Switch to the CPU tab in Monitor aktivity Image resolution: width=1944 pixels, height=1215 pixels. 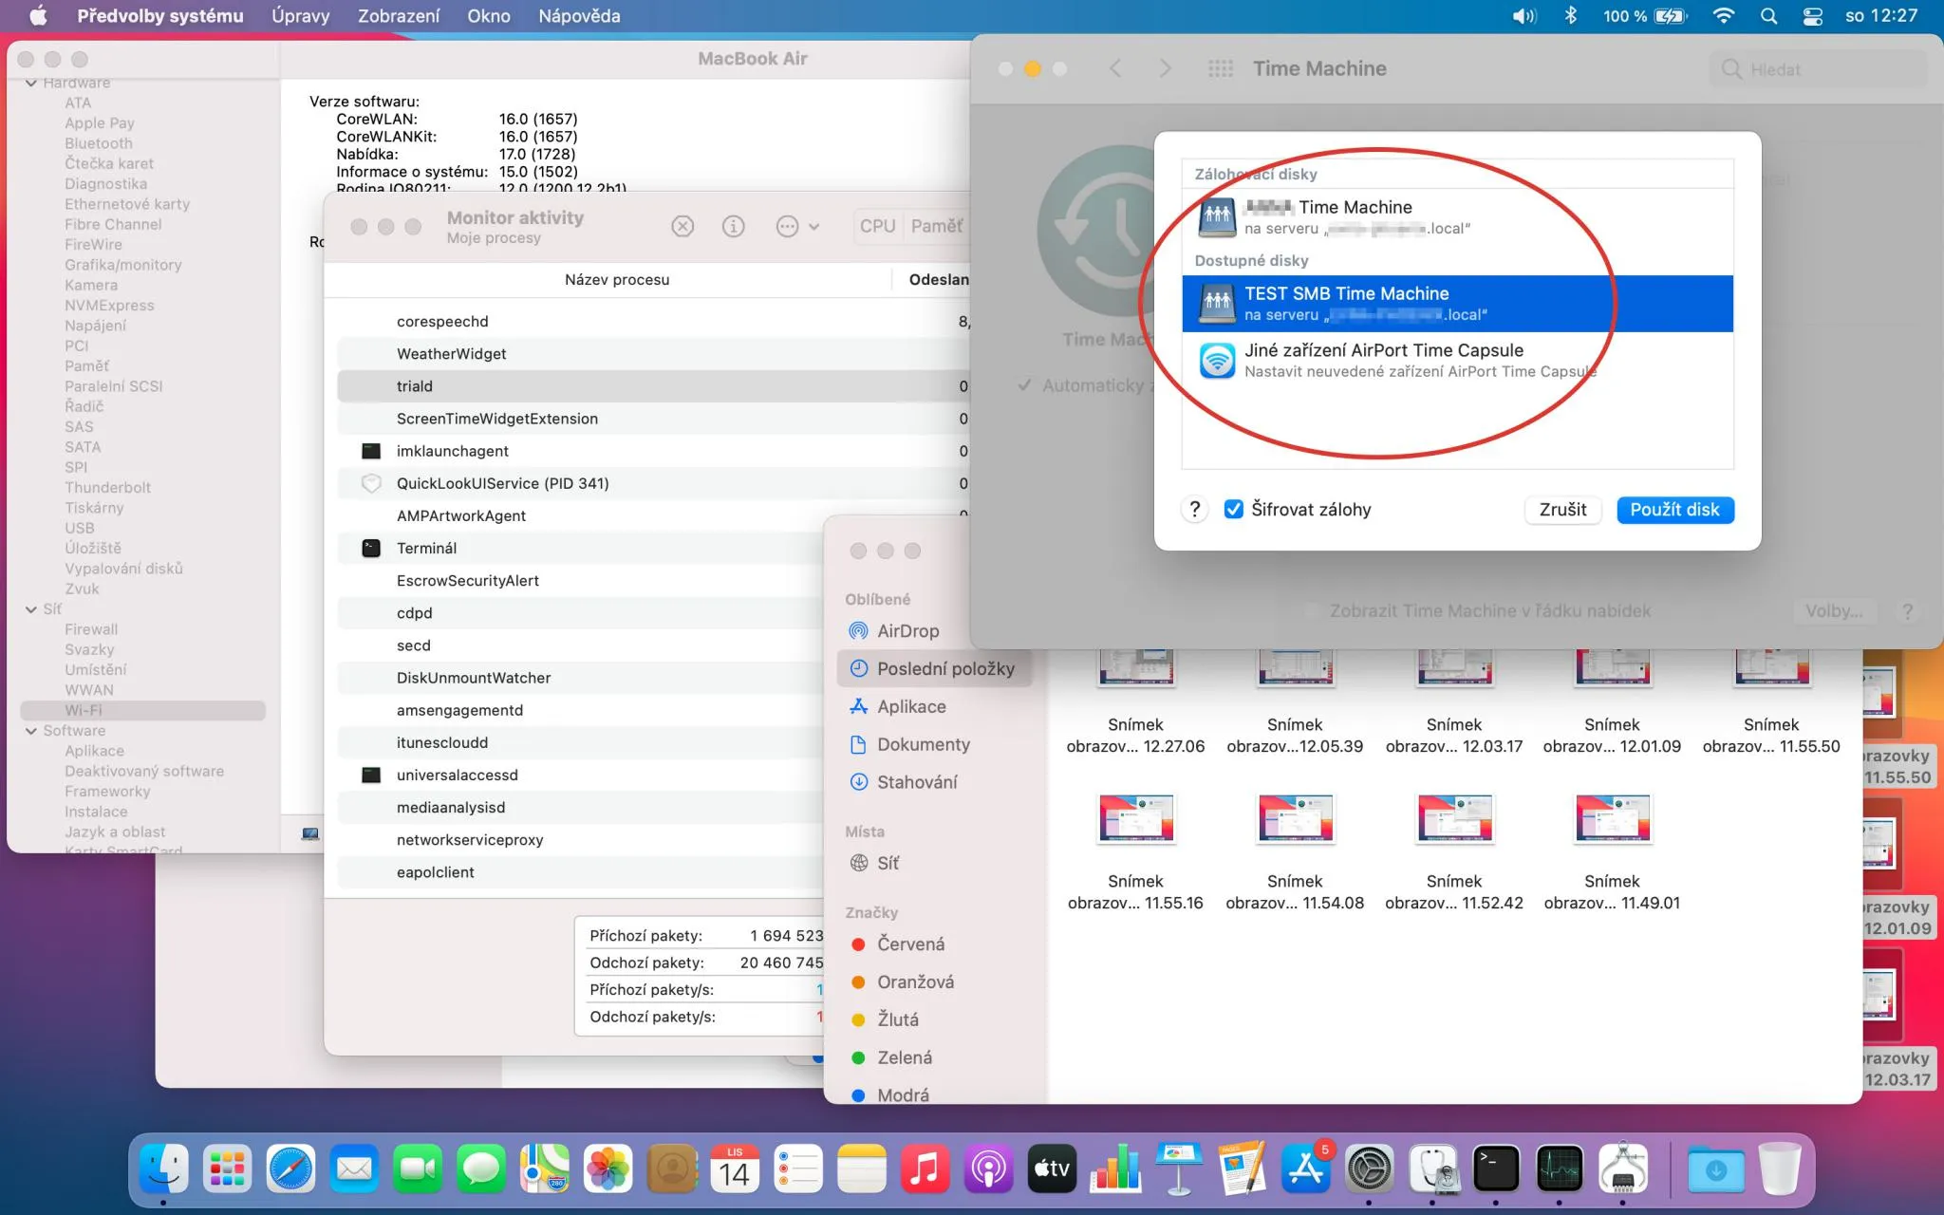(877, 226)
